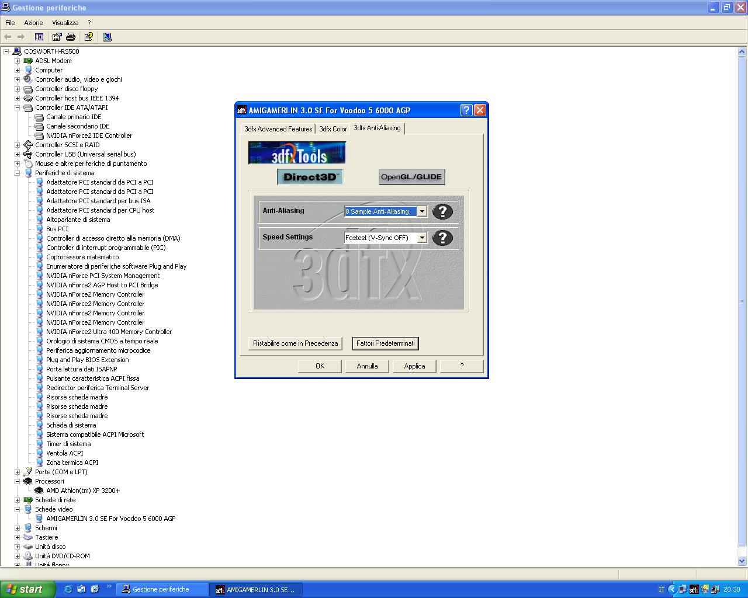This screenshot has height=598, width=748.
Task: Click the Back arrow in Gestione periferiche toolbar
Action: coord(8,37)
